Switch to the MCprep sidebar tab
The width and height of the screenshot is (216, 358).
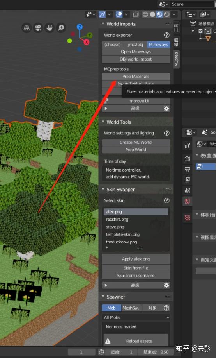coord(176,59)
